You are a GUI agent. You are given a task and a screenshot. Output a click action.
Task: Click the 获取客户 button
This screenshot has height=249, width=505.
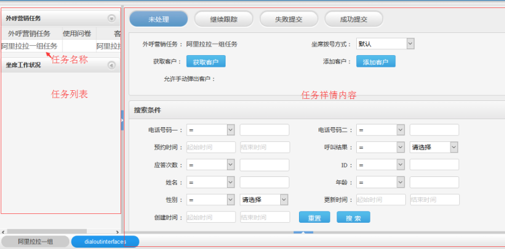[206, 61]
